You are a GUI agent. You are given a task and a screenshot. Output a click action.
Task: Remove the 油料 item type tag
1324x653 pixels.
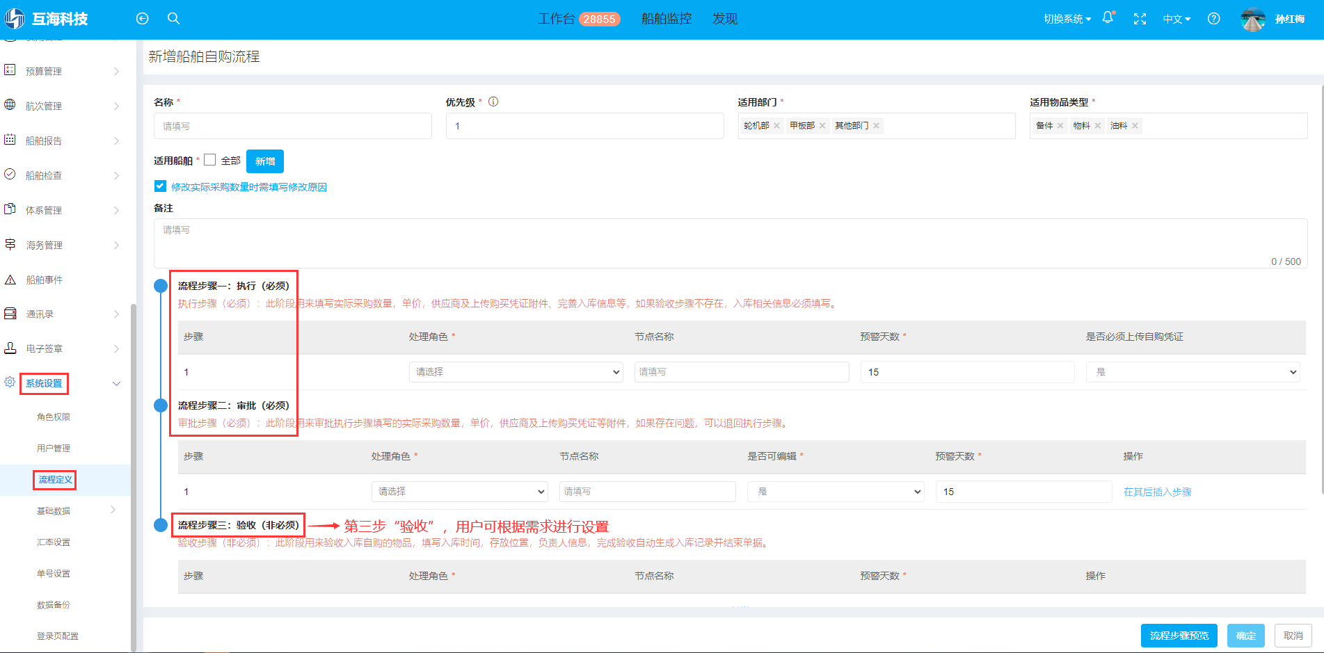(1135, 126)
